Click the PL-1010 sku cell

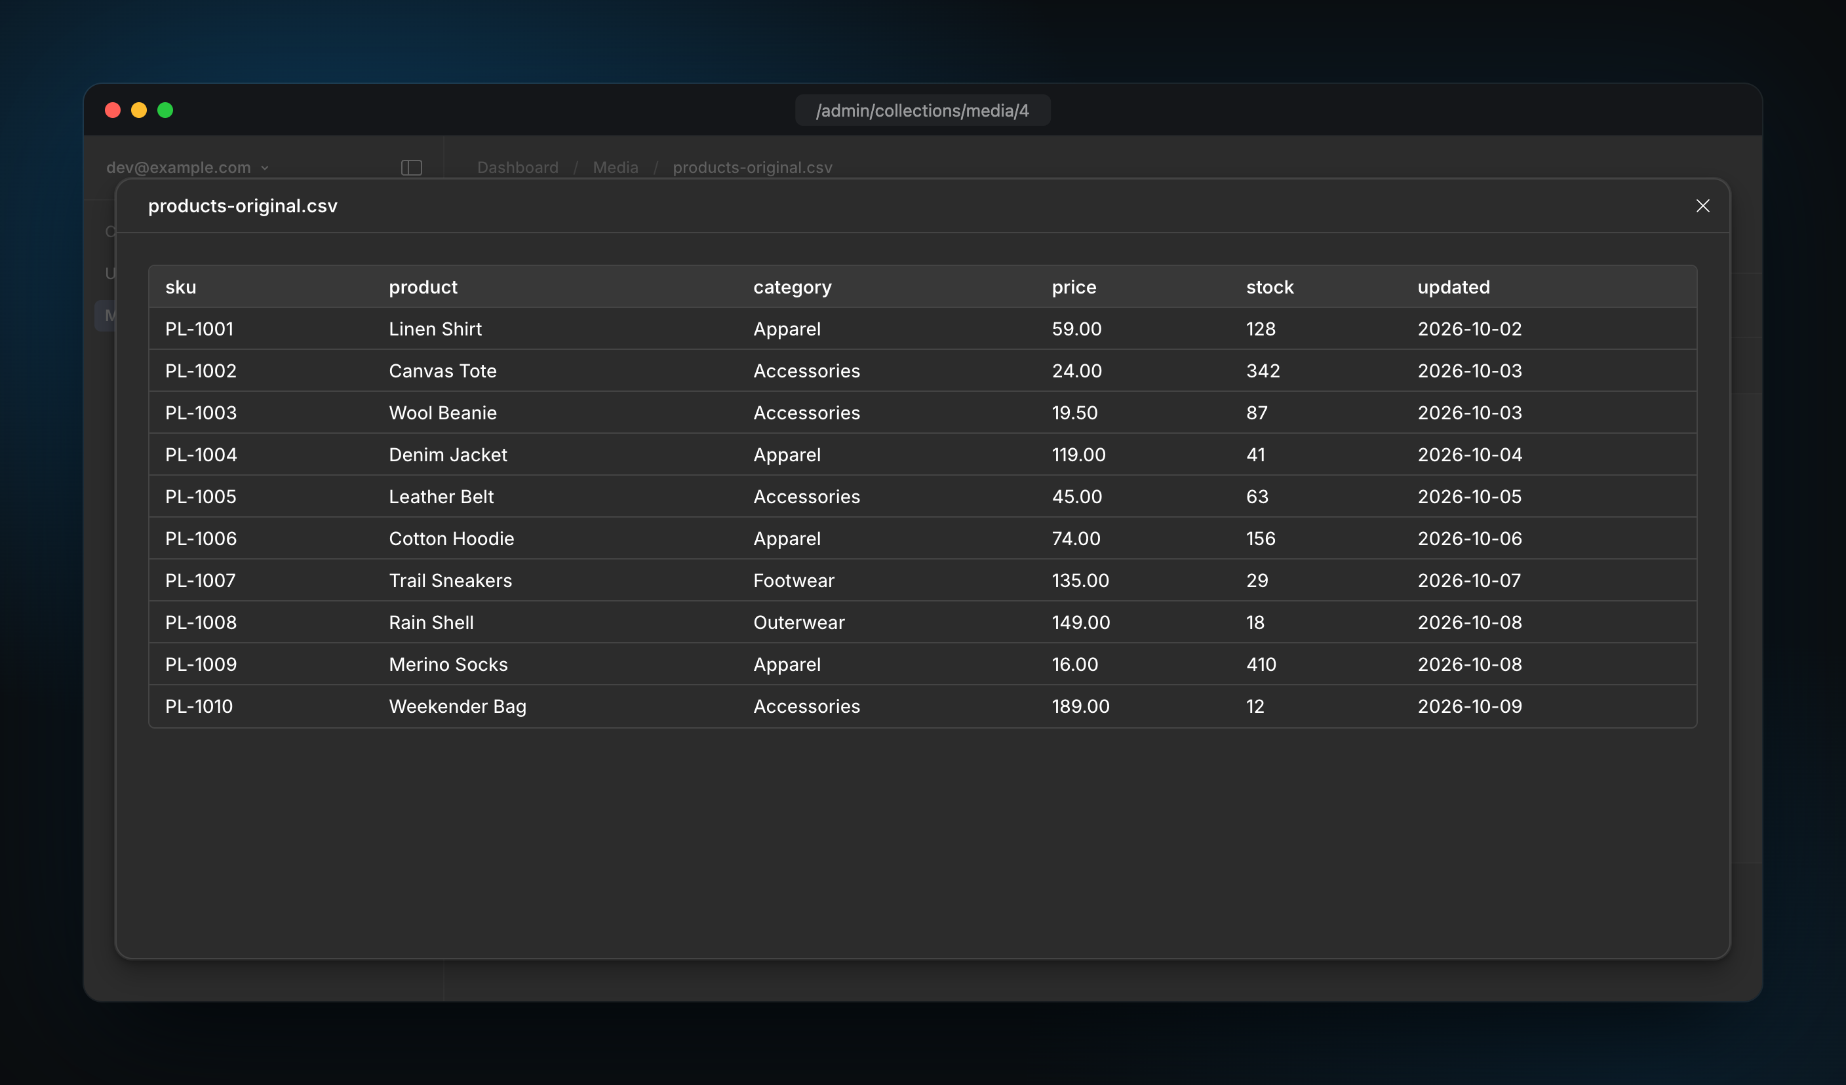pos(199,706)
